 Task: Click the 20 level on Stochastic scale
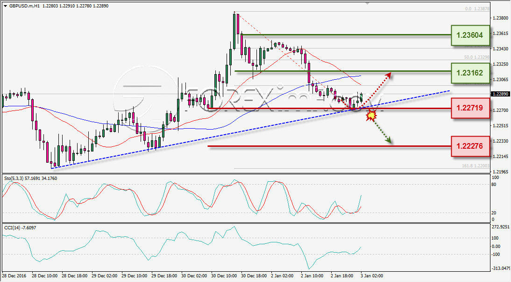pos(494,213)
